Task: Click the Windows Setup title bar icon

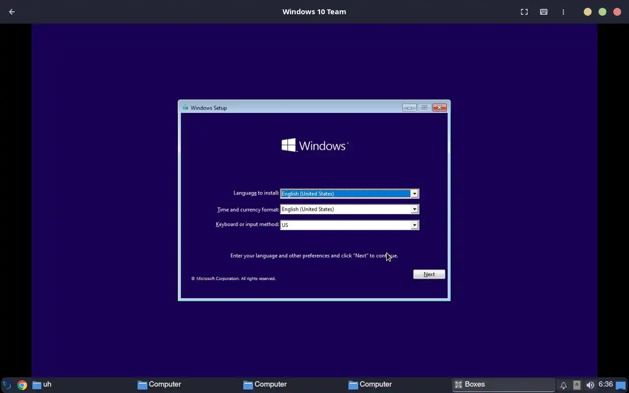Action: coord(185,108)
